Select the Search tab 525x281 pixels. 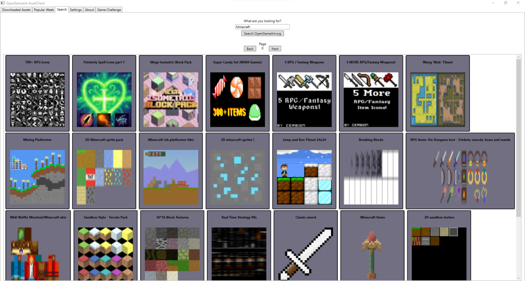[61, 10]
